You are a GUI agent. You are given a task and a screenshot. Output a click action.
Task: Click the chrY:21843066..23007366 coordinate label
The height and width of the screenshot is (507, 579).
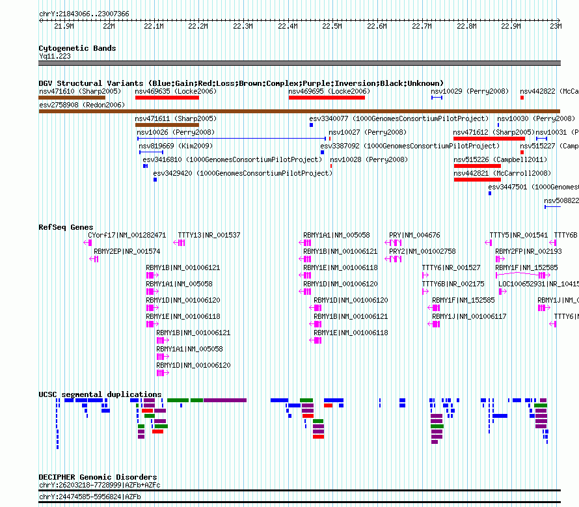pyautogui.click(x=84, y=14)
